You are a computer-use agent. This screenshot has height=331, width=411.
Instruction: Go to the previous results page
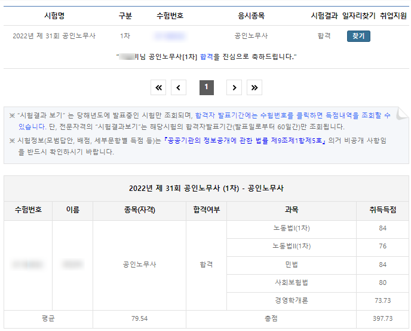[x=179, y=87]
